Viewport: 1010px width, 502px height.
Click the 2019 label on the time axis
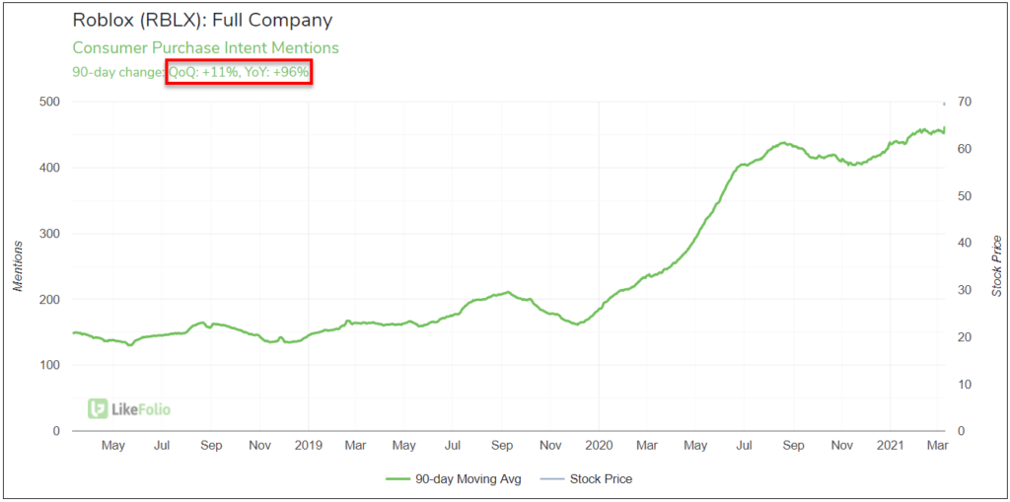[308, 446]
